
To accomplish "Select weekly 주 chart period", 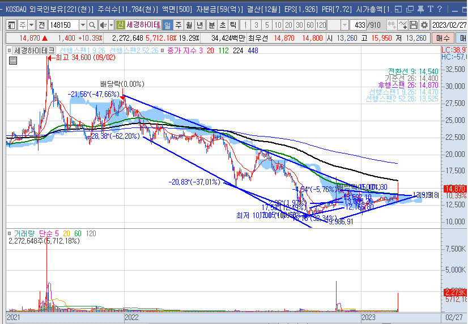I will click(178, 25).
